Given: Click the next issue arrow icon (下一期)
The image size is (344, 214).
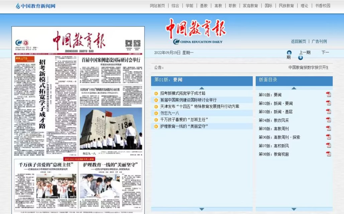Looking at the screenshot, I should [300, 58].
